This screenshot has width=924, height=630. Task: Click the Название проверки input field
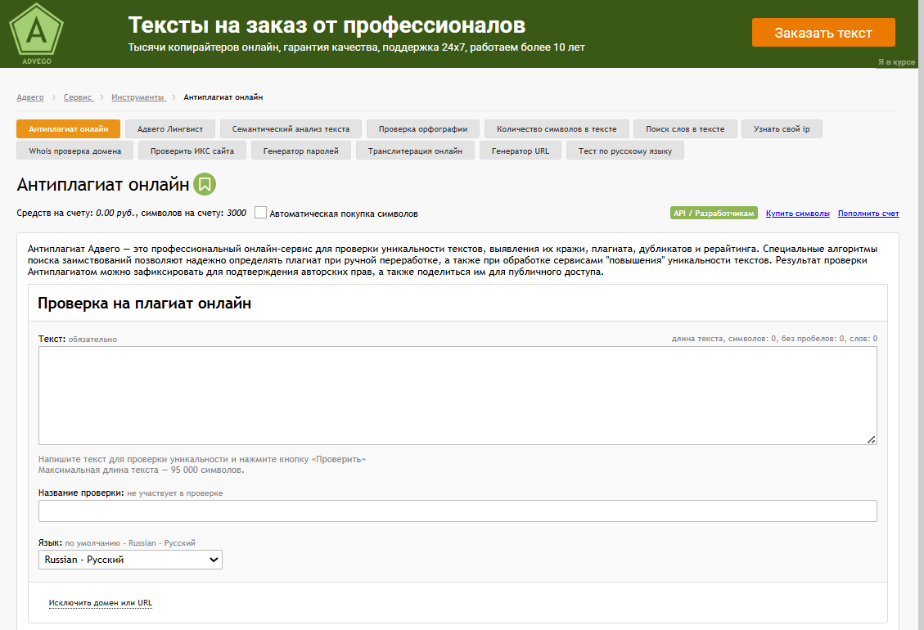coord(457,511)
